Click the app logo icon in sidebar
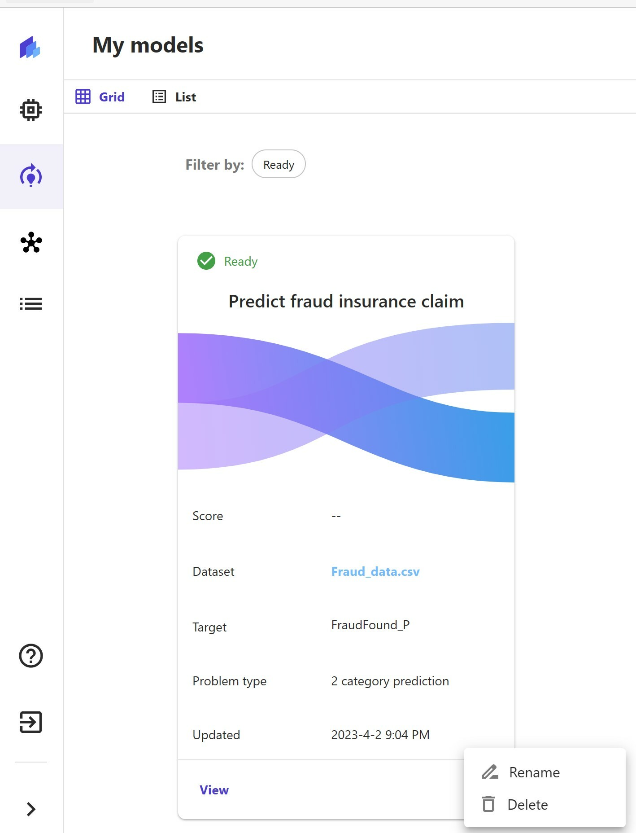Image resolution: width=636 pixels, height=833 pixels. pyautogui.click(x=30, y=48)
